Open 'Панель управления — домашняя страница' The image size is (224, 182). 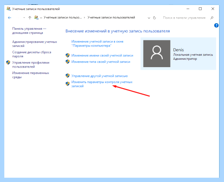click(29, 31)
